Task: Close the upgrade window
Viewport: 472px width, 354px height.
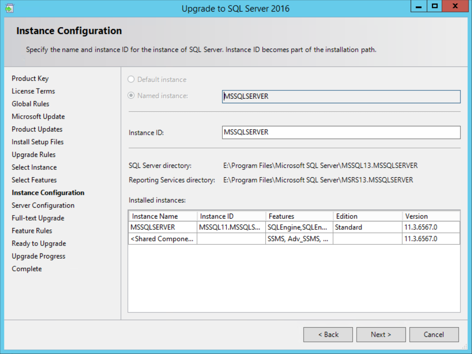Action: [456, 6]
